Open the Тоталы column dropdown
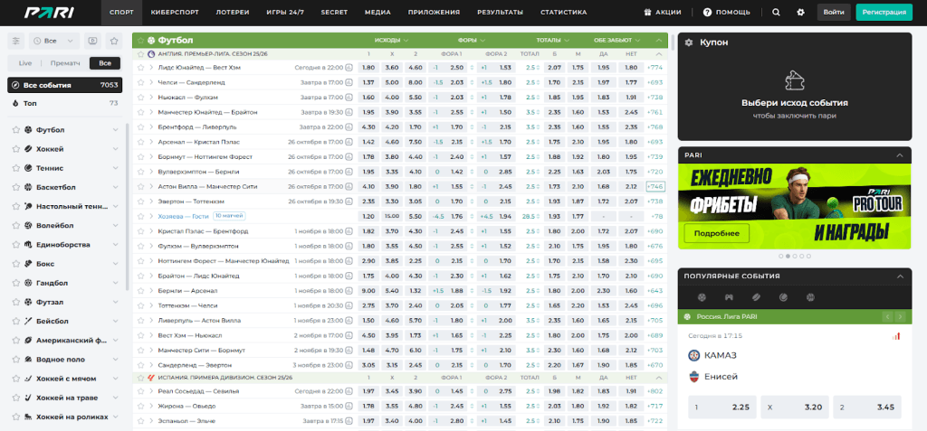The image size is (927, 431). tap(553, 41)
